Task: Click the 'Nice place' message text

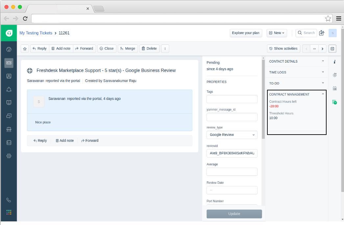Action: tap(43, 122)
